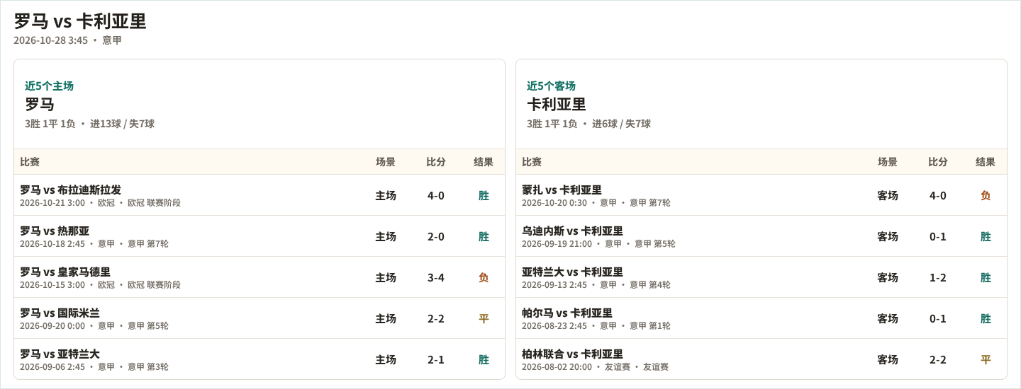The image size is (1021, 389).
Task: Click 客场 in the 蒙扎 vs 卡利亚里 row
Action: [888, 195]
